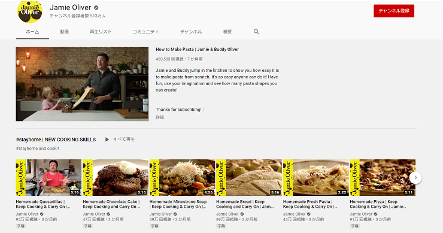Subscribe with the red チャンネル登録 button
The height and width of the screenshot is (233, 443).
pos(394,11)
